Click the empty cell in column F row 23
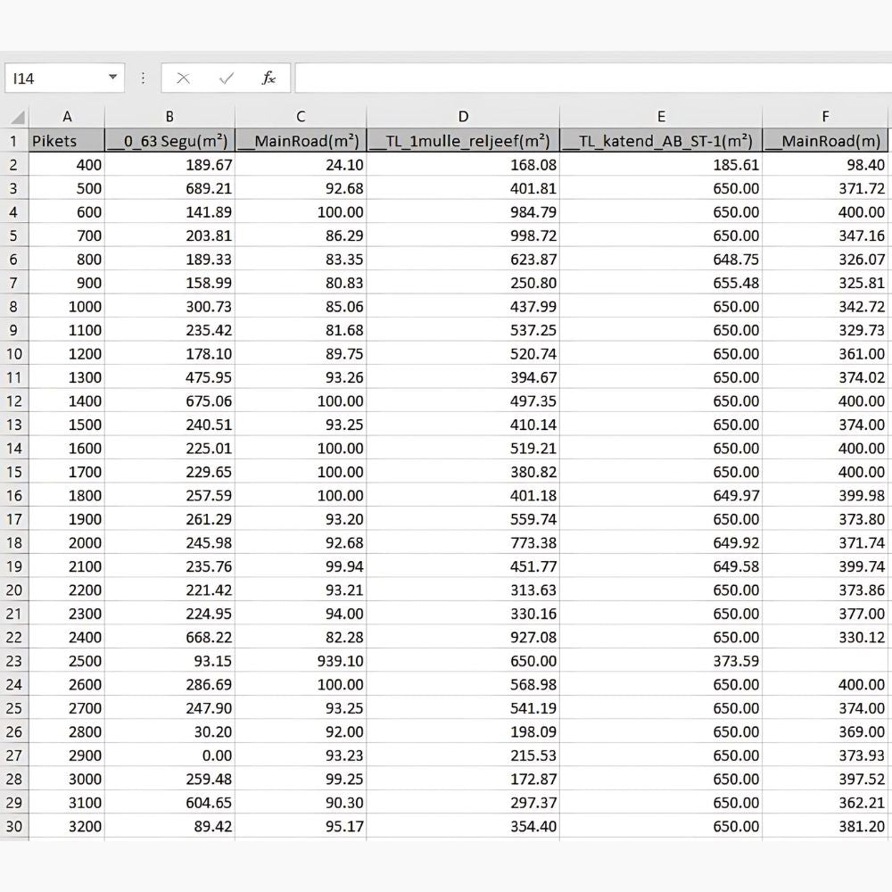This screenshot has width=892, height=892. click(826, 661)
